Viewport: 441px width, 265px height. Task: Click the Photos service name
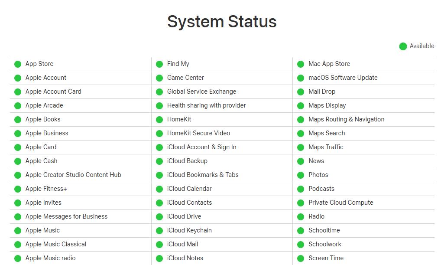[x=318, y=175]
